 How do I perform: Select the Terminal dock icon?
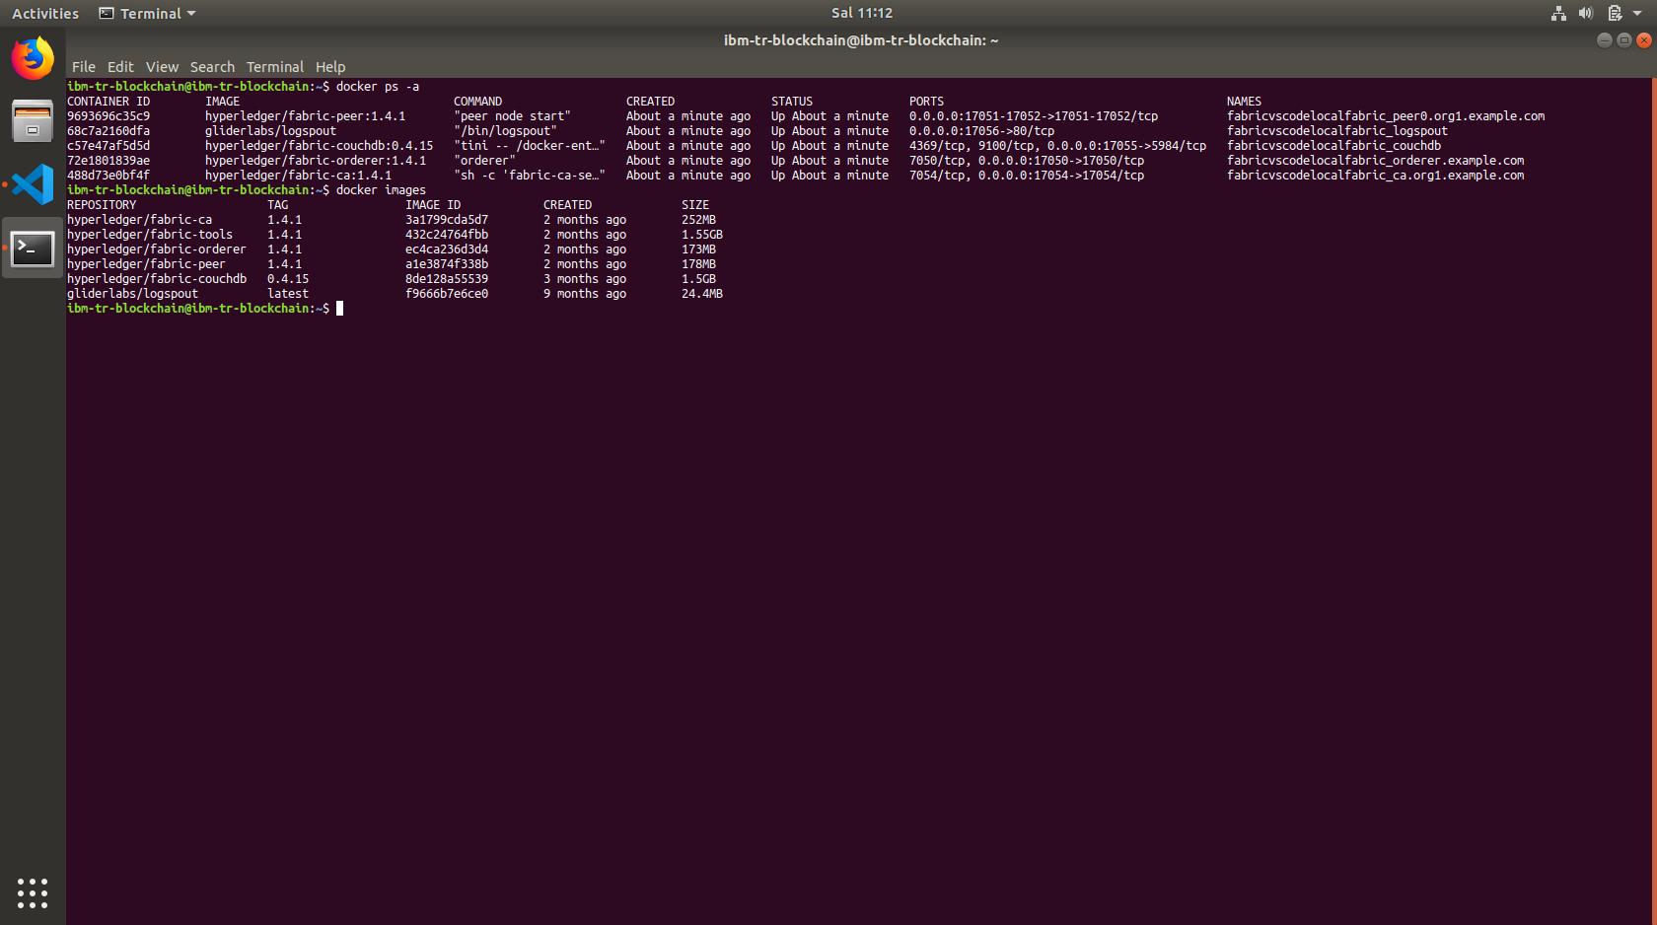[x=33, y=248]
